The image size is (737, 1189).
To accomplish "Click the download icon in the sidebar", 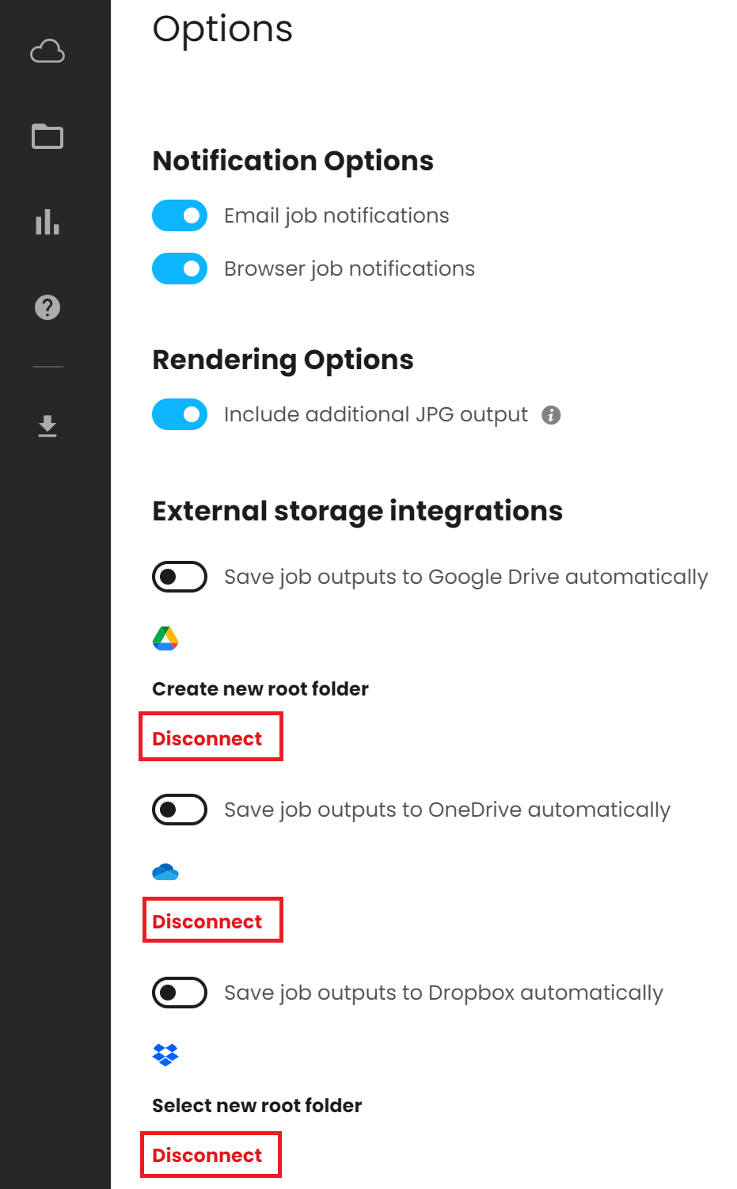I will [47, 426].
